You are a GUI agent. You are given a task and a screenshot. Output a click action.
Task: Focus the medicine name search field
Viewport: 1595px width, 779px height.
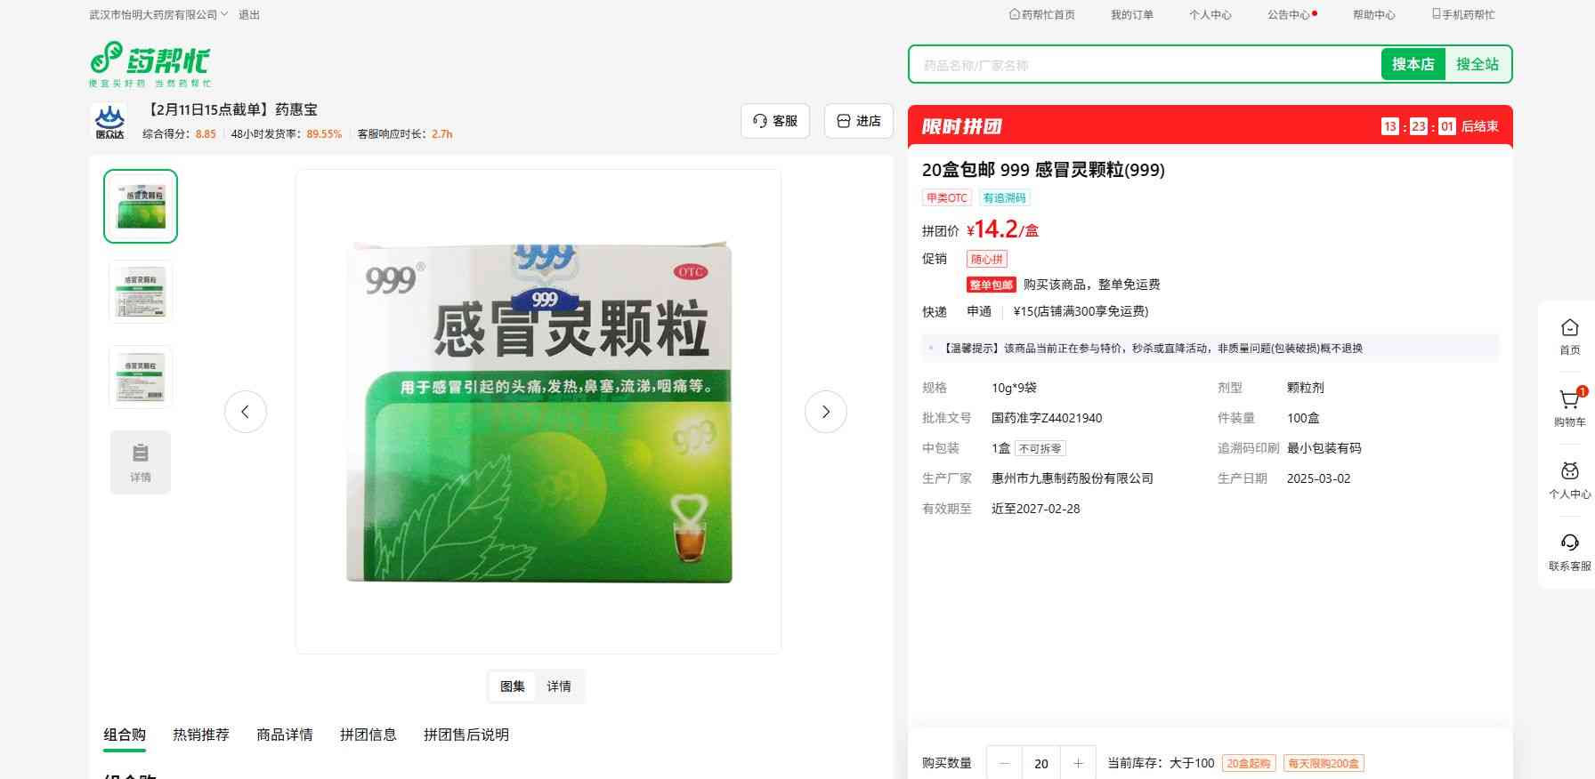click(1145, 65)
